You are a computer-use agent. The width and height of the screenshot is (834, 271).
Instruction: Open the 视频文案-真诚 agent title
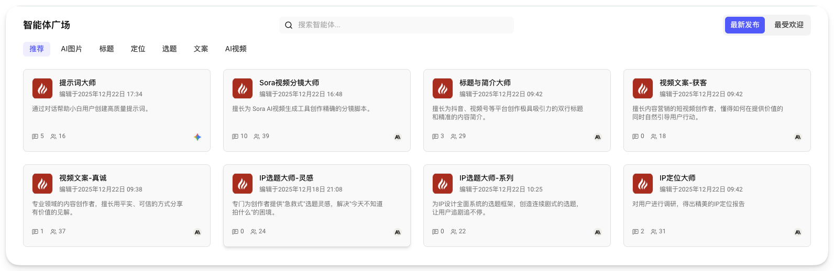click(x=83, y=178)
